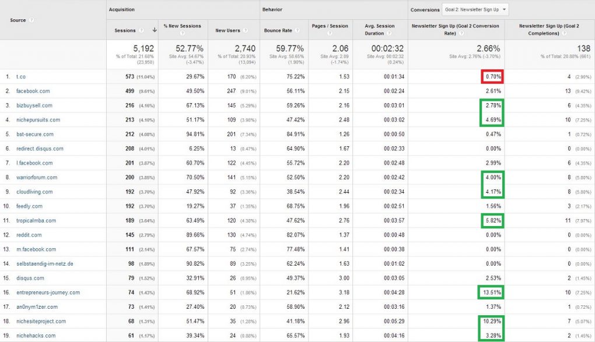Image resolution: width=595 pixels, height=342 pixels.
Task: Click feedly.com session duration 00:02:51
Action: (x=394, y=206)
